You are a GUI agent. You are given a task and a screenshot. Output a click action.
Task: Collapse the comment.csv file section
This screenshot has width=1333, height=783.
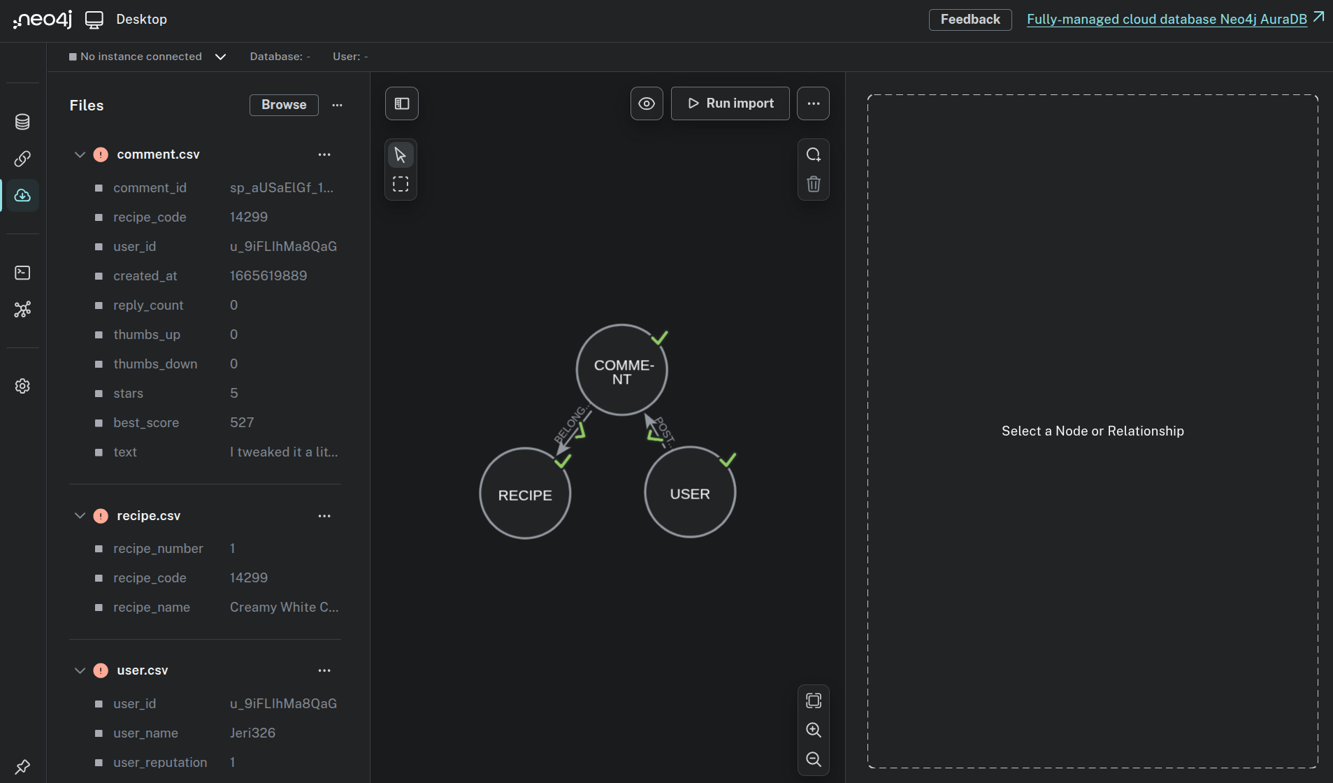click(79, 155)
